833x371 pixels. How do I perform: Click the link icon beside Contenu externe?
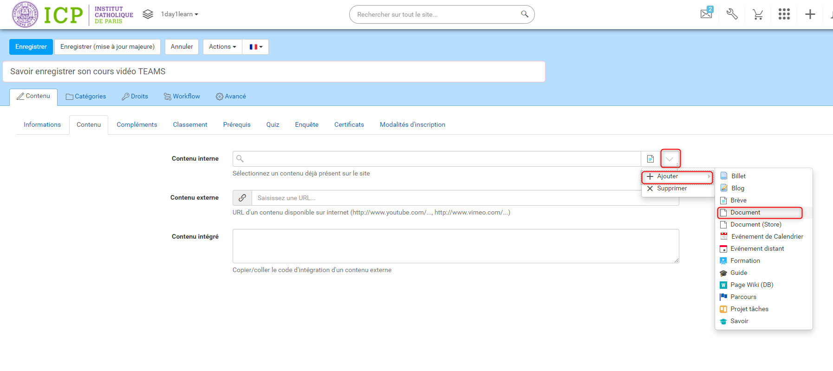242,198
